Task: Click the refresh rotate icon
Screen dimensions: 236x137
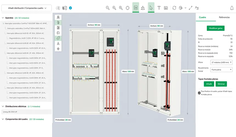Action: point(174,8)
